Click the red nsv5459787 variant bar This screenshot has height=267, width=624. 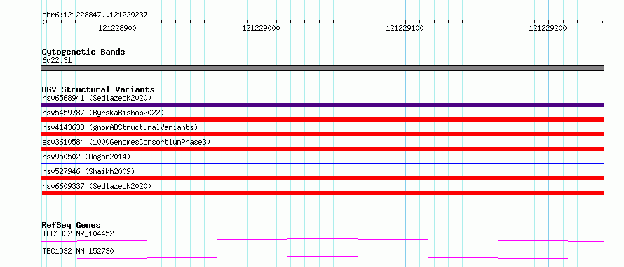(x=323, y=120)
